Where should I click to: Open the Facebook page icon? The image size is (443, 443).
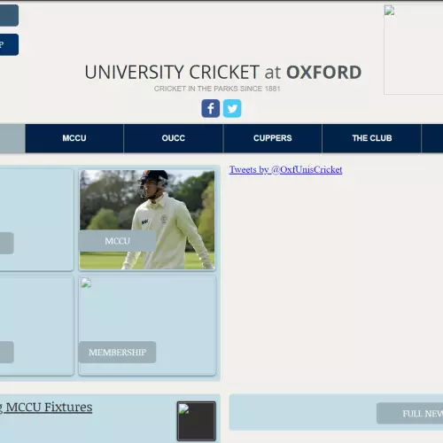[x=210, y=108]
